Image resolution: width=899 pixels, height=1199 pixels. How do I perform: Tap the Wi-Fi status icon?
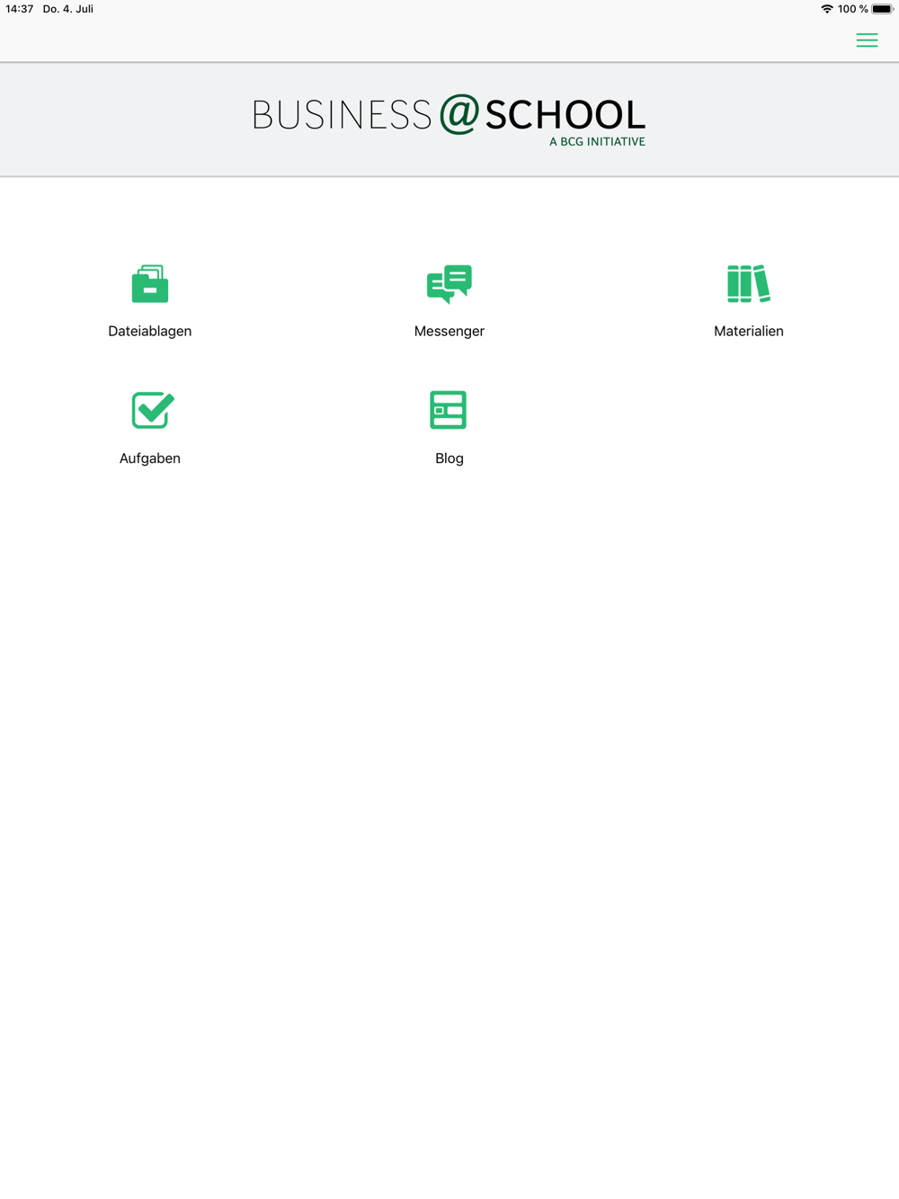click(x=827, y=9)
